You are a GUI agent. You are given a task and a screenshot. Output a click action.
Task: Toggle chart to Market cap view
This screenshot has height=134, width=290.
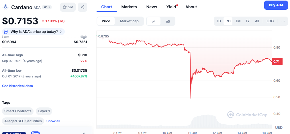tap(129, 21)
